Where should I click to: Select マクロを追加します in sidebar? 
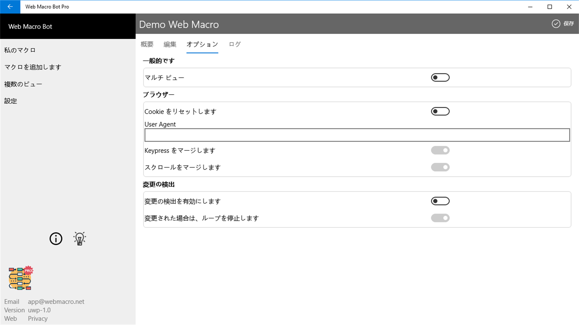click(33, 67)
